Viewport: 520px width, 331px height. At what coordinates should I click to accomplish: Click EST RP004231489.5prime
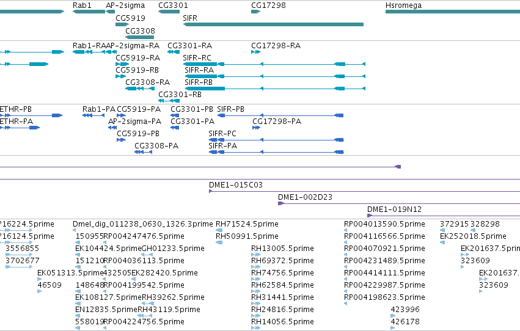coord(384,261)
